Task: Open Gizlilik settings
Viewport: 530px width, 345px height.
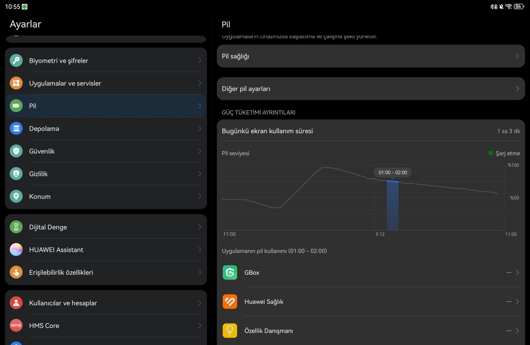Action: tap(106, 174)
